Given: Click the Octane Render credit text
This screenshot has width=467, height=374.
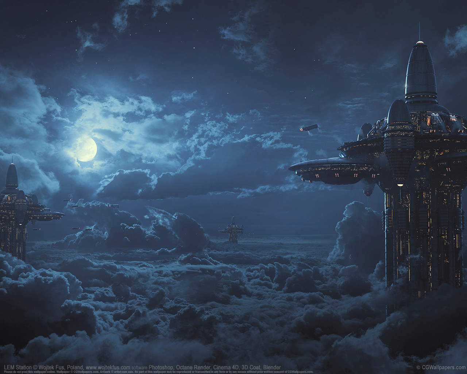Looking at the screenshot, I should click(x=194, y=367).
